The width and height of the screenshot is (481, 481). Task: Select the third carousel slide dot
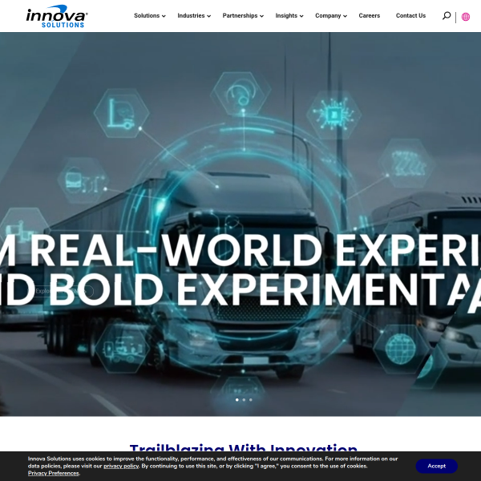pos(251,400)
